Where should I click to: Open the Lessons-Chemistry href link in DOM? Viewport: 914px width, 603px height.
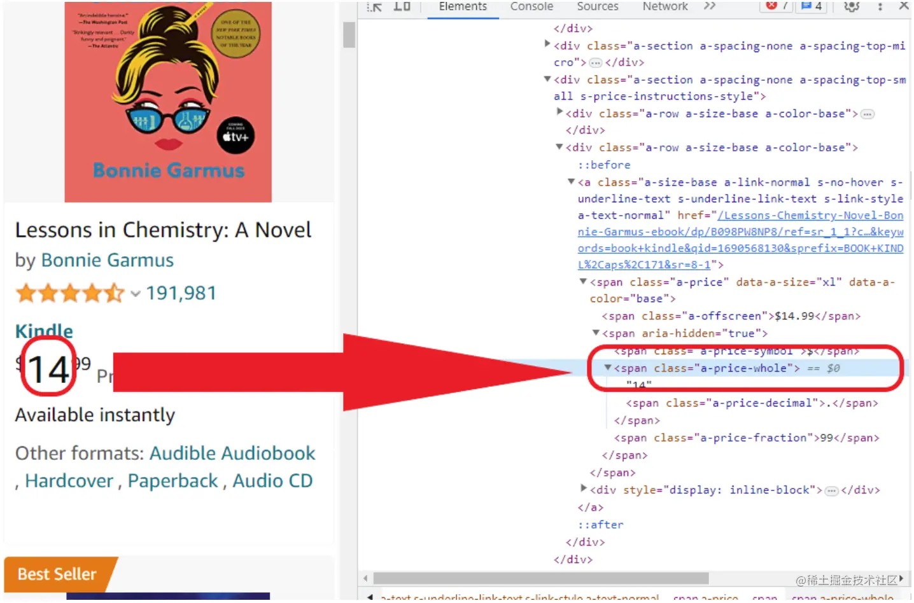coord(741,240)
